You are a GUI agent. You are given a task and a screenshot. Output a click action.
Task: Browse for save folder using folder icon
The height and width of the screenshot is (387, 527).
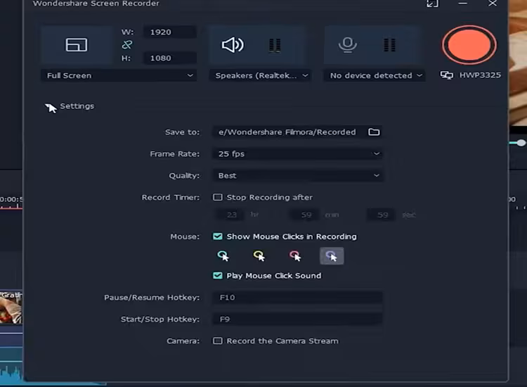(x=374, y=132)
